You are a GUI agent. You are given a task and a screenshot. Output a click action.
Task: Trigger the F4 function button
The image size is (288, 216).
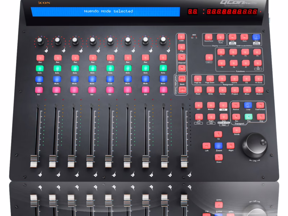tap(257, 52)
